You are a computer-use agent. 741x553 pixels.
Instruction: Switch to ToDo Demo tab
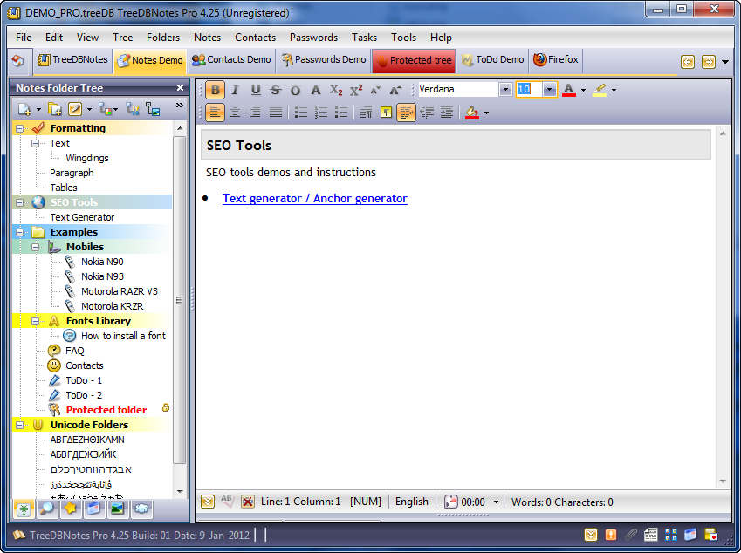tap(493, 60)
